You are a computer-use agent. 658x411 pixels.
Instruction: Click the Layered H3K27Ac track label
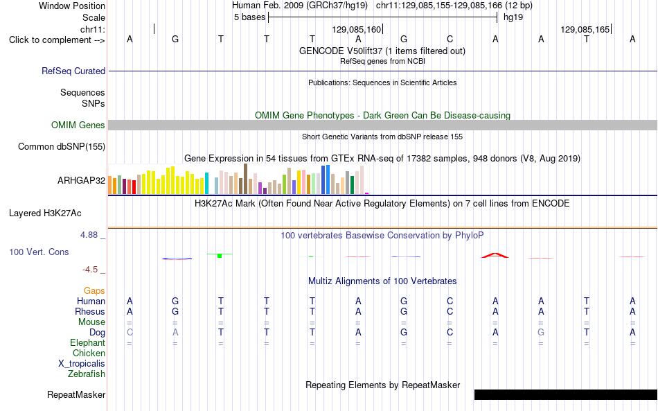coord(45,213)
